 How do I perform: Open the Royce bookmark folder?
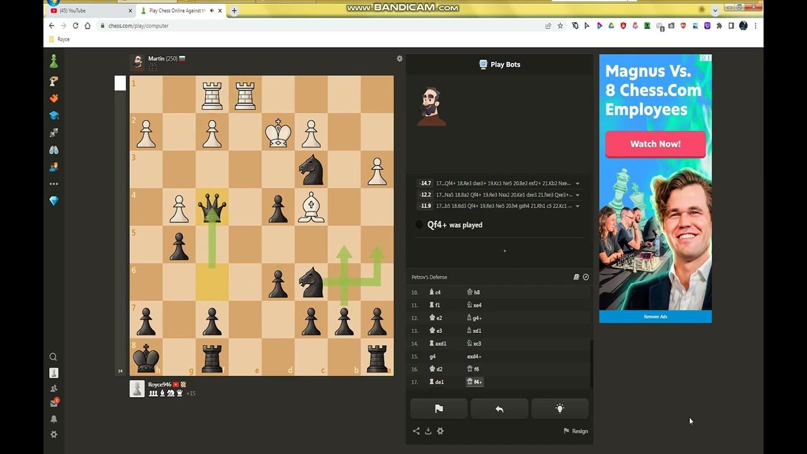[60, 39]
